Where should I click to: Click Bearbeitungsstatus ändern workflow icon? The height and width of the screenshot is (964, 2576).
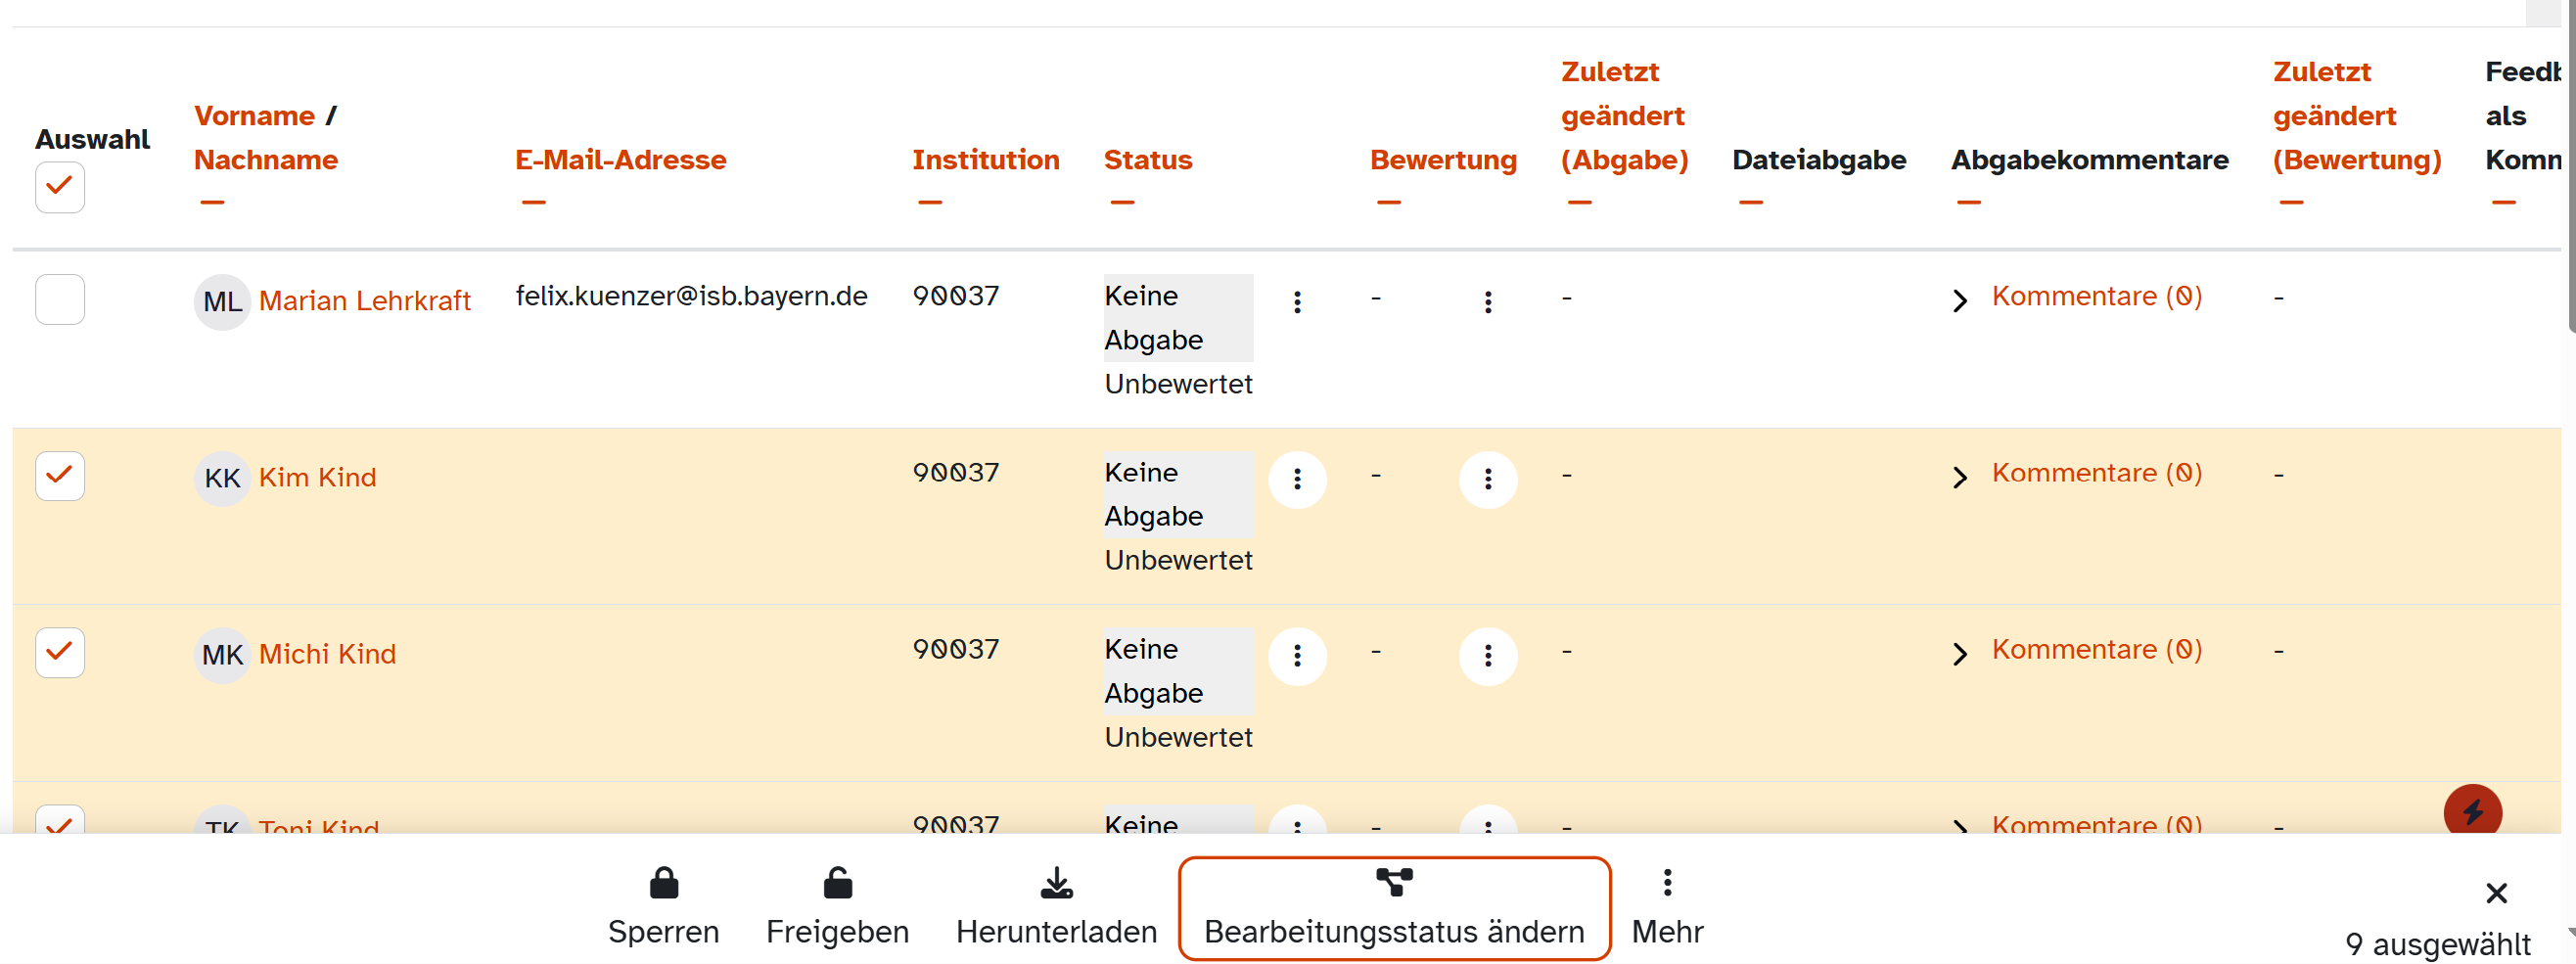click(1394, 881)
